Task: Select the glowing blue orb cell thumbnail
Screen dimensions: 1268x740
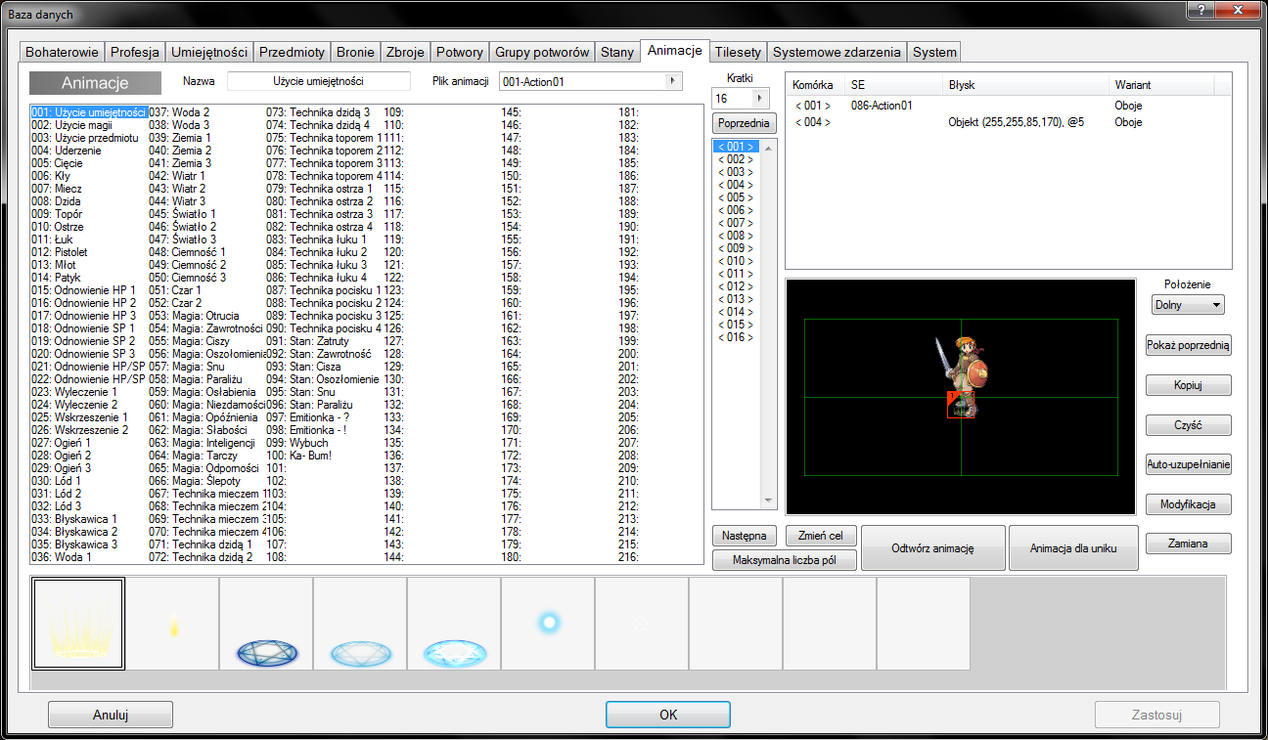Action: point(548,624)
